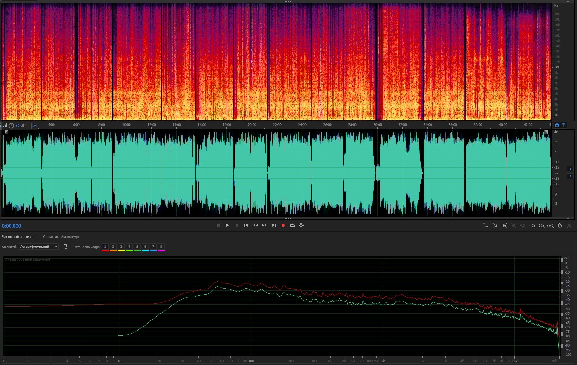577x365 pixels.
Task: Toggle the HUD pin icon near +0 dB
Action: (34, 126)
